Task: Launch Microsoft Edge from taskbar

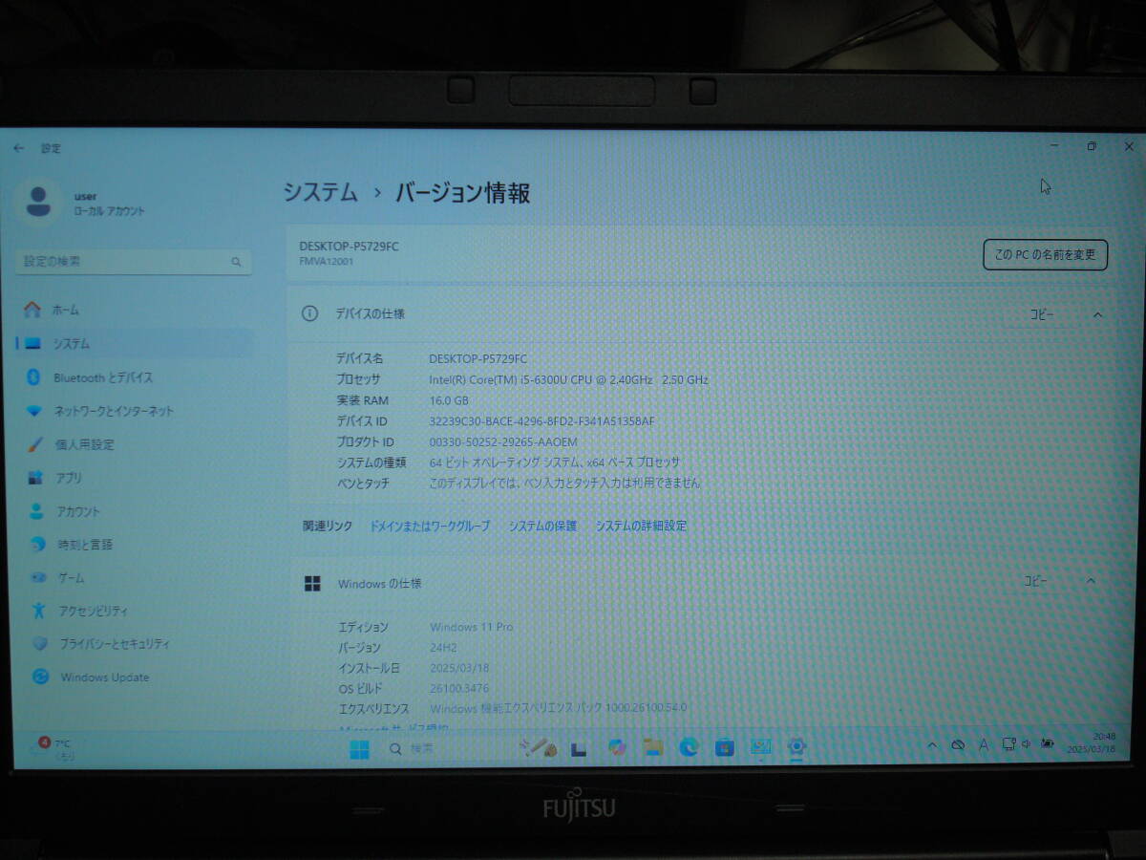Action: tap(689, 747)
